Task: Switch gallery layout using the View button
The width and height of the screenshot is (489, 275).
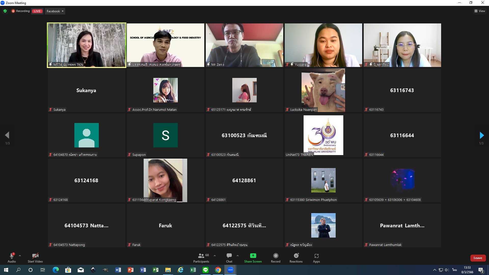Action: click(x=480, y=11)
